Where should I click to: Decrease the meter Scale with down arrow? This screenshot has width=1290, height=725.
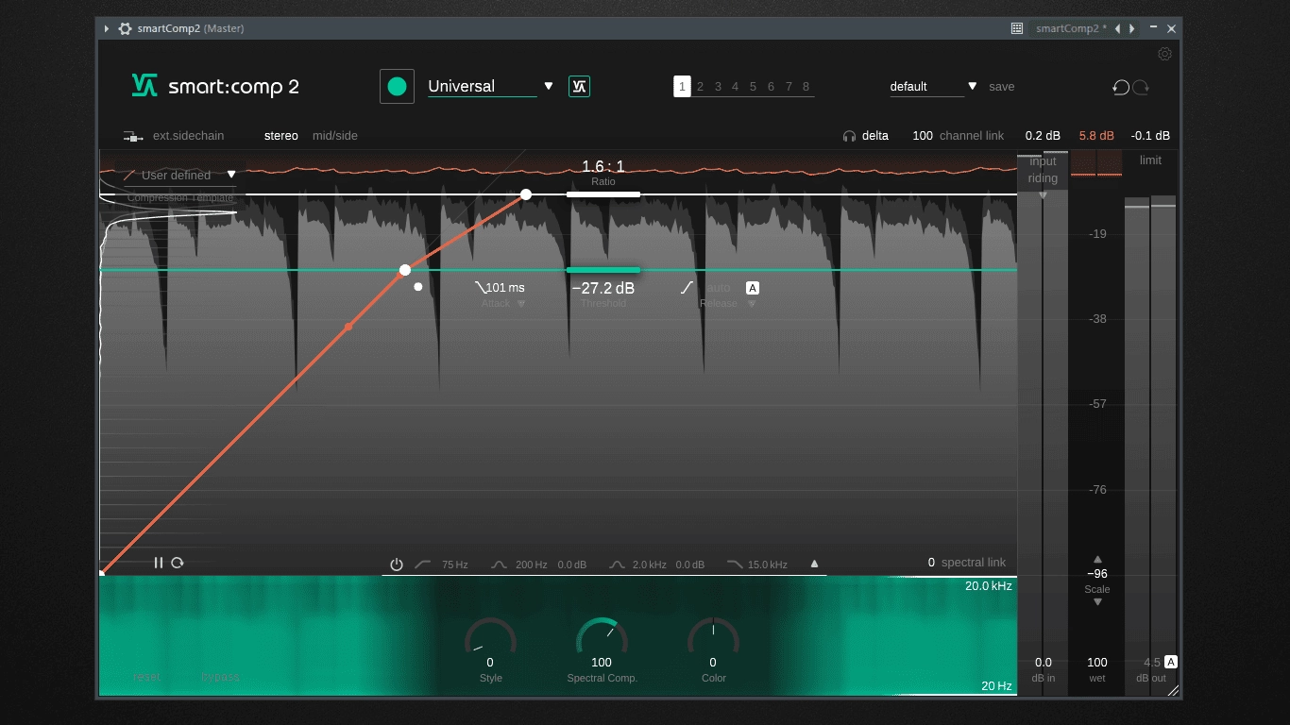point(1097,602)
